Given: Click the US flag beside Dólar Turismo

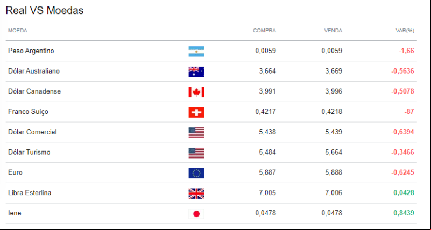Looking at the screenshot, I should [196, 153].
